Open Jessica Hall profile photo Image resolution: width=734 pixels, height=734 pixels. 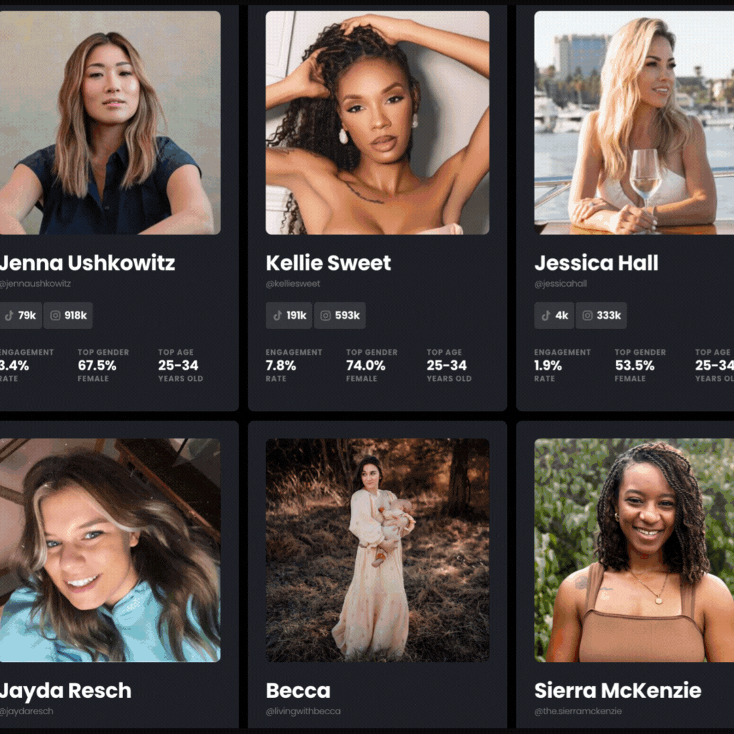(634, 122)
